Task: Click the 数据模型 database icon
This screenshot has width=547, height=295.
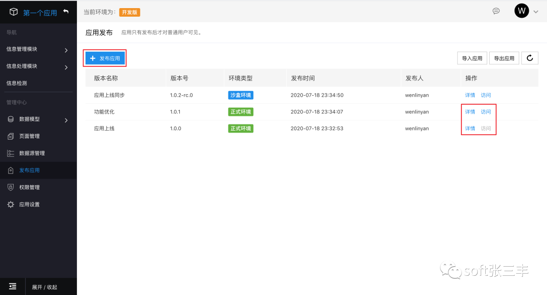Action: pyautogui.click(x=11, y=119)
